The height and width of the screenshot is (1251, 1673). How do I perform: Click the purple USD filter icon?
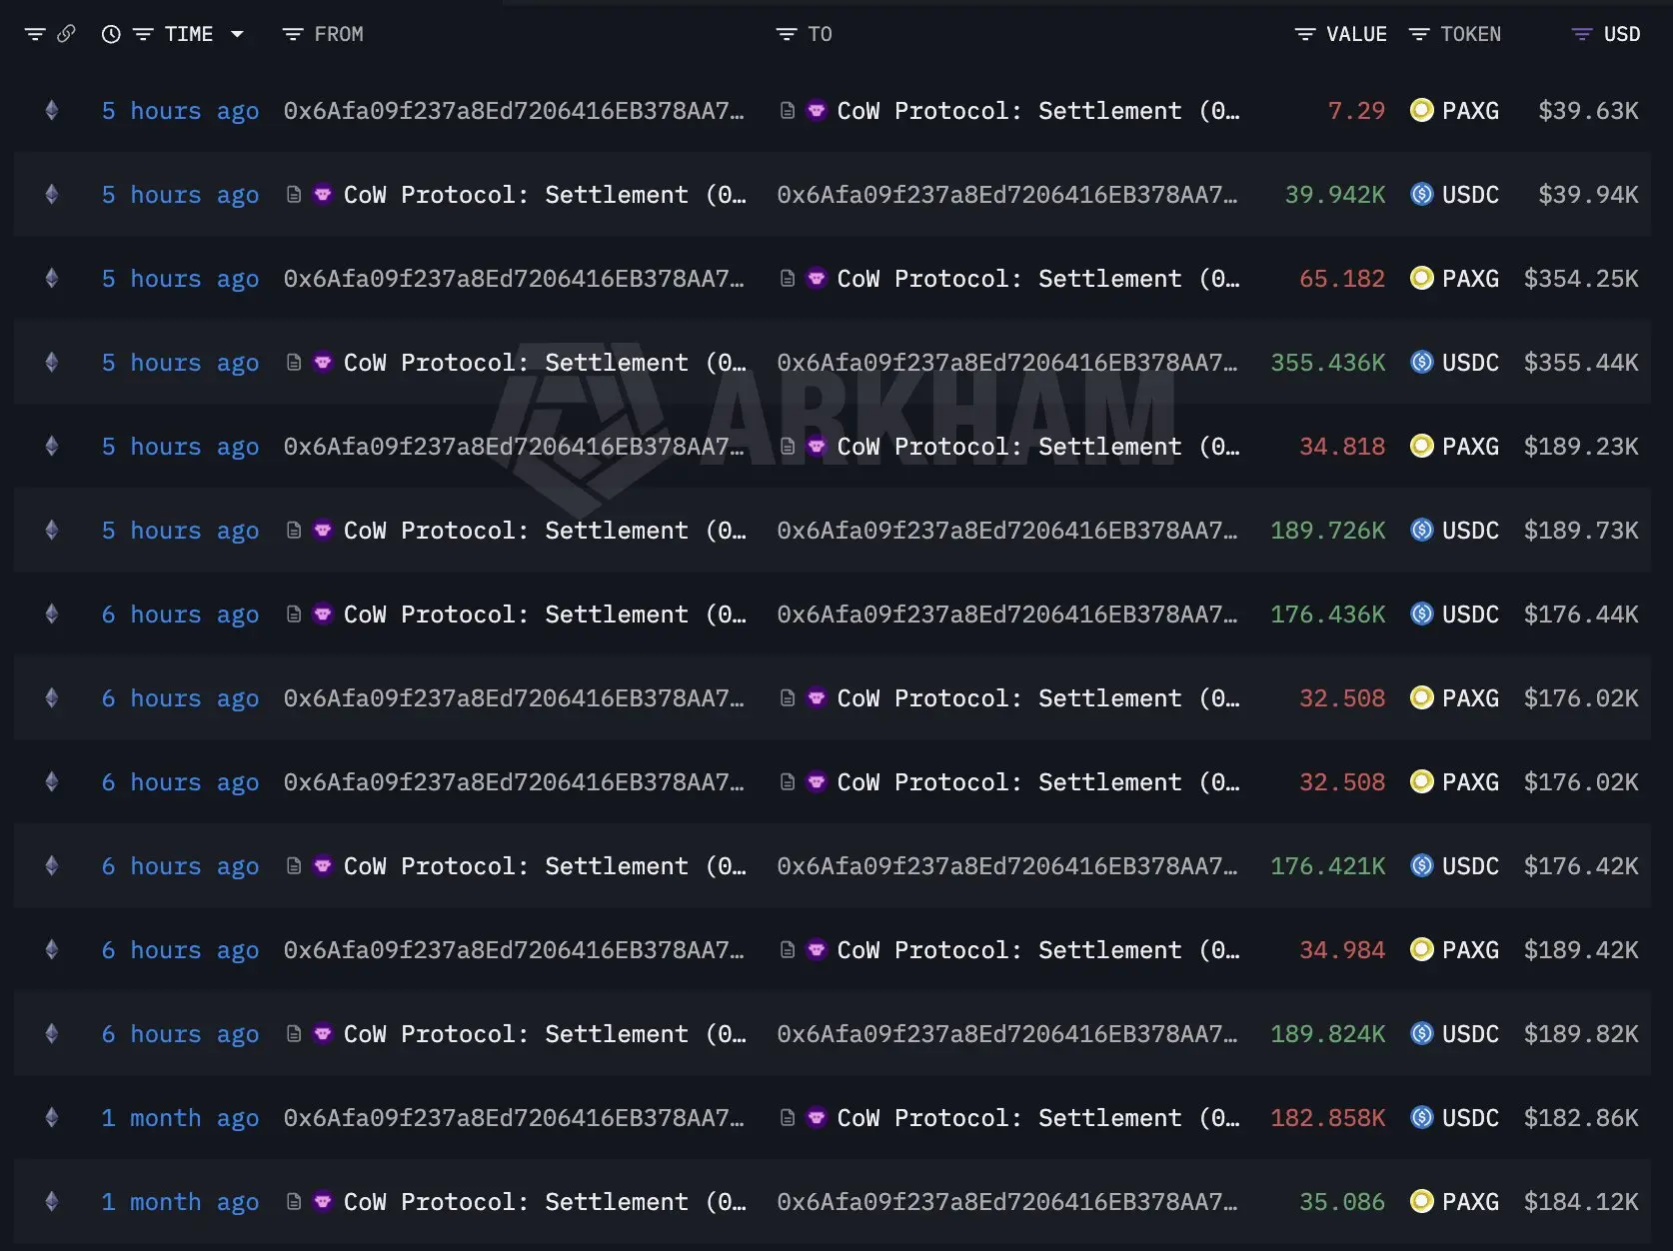[x=1582, y=34]
